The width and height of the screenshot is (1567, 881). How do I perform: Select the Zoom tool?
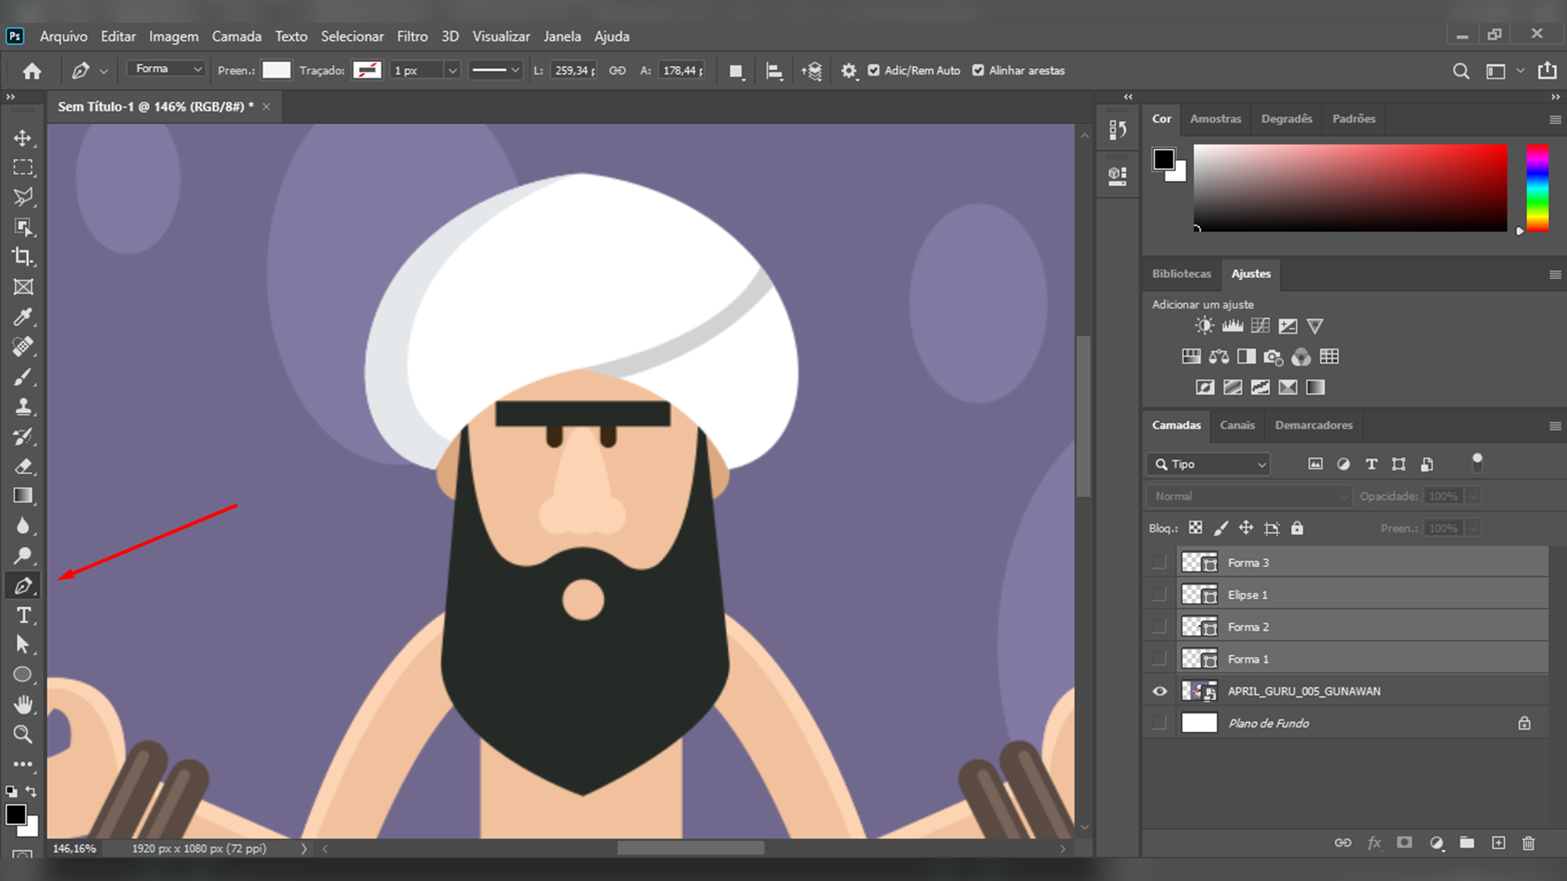tap(23, 734)
